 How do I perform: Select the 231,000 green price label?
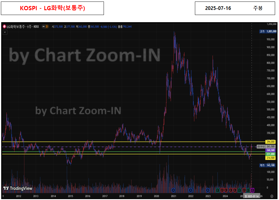[x=271, y=154]
